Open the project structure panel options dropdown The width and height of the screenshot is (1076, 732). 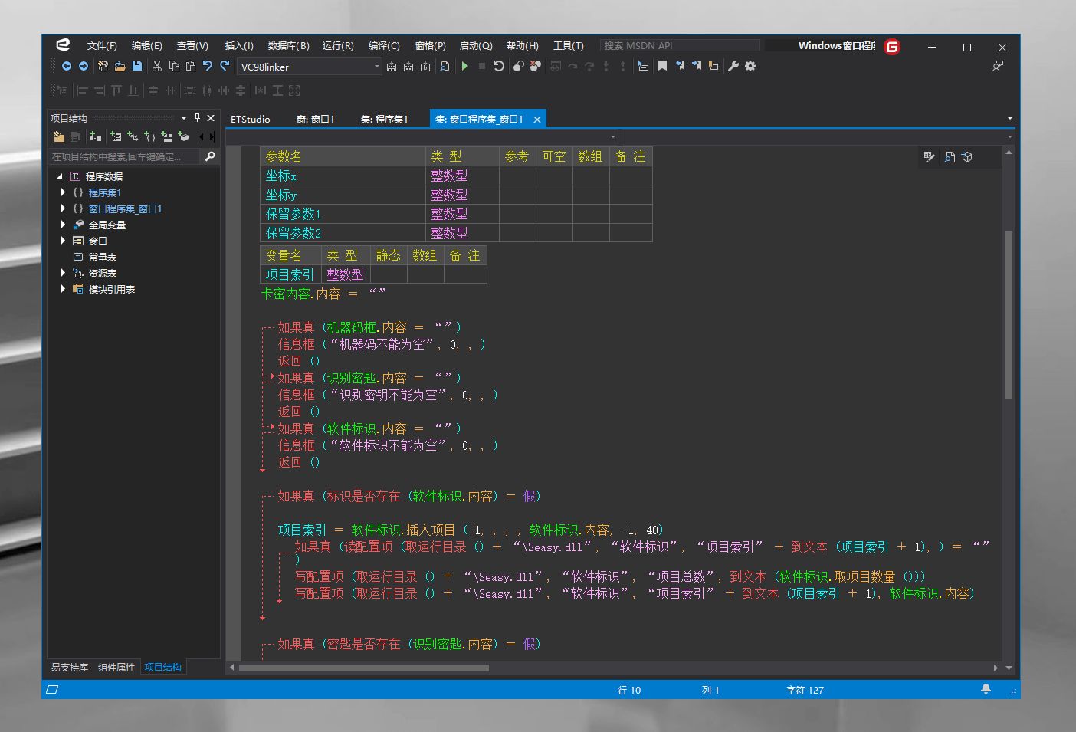click(x=184, y=118)
